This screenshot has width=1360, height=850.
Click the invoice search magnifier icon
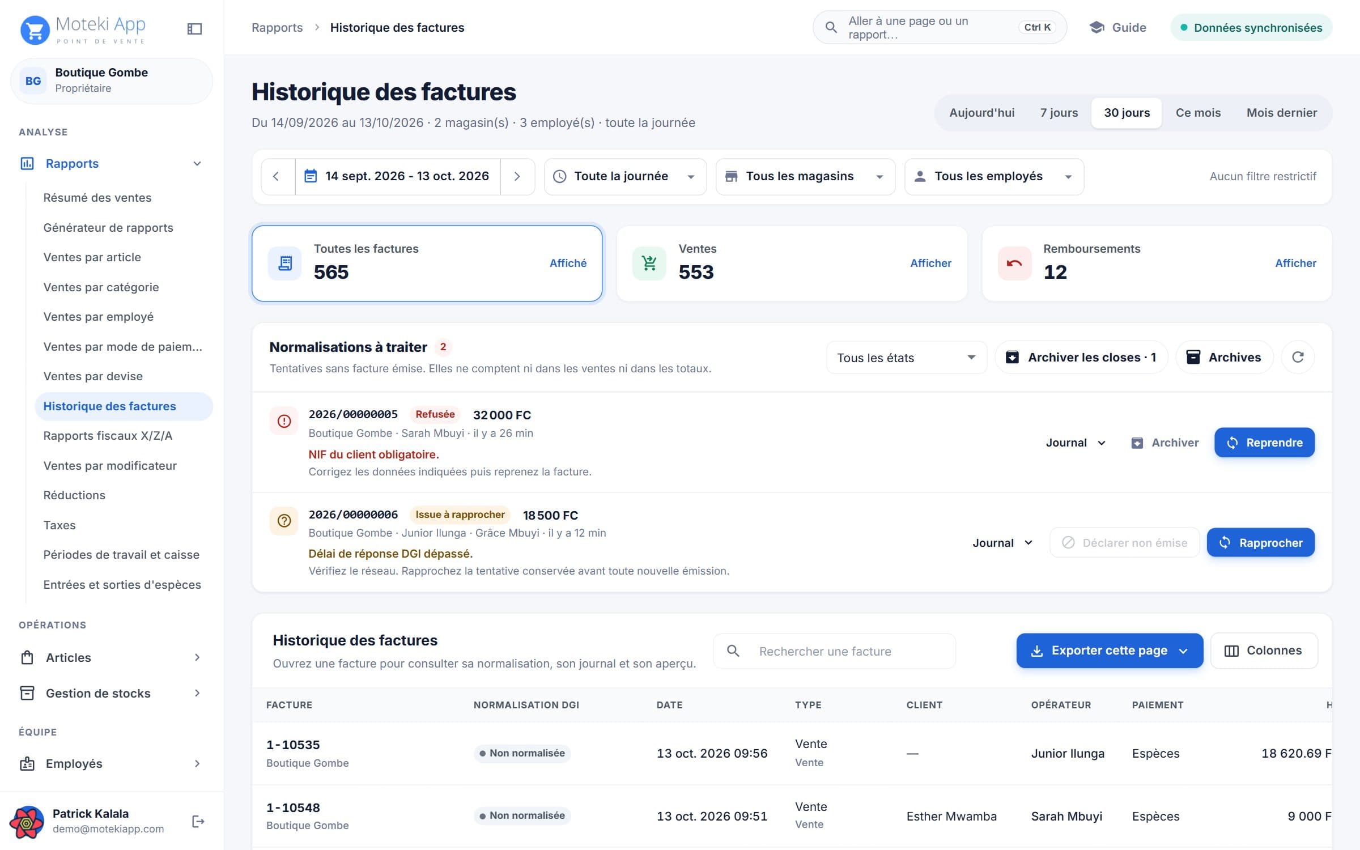pos(733,651)
